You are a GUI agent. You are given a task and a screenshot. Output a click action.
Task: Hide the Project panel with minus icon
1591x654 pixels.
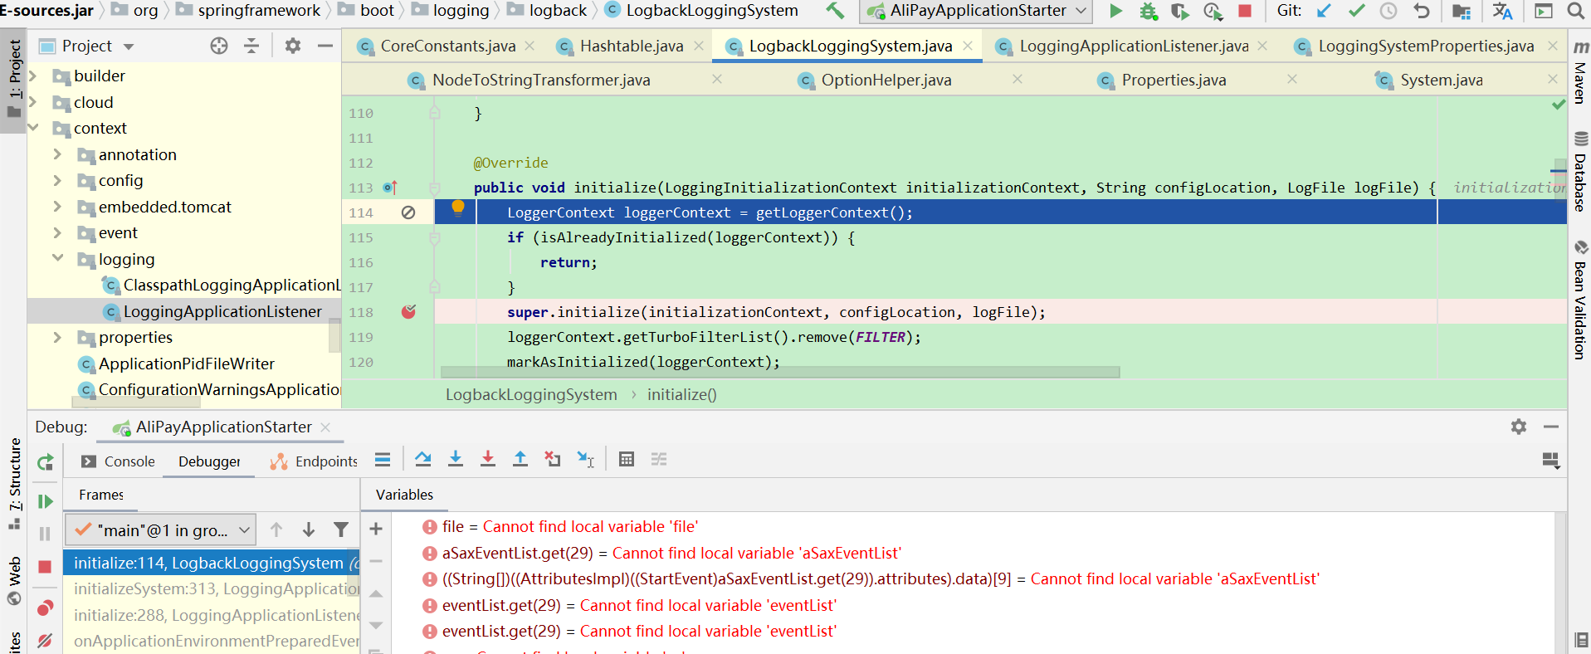[325, 46]
